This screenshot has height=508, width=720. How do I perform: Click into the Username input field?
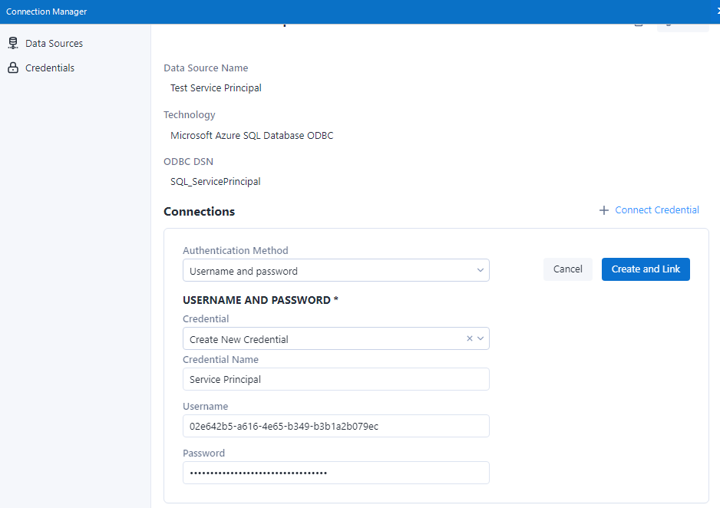[x=335, y=427]
